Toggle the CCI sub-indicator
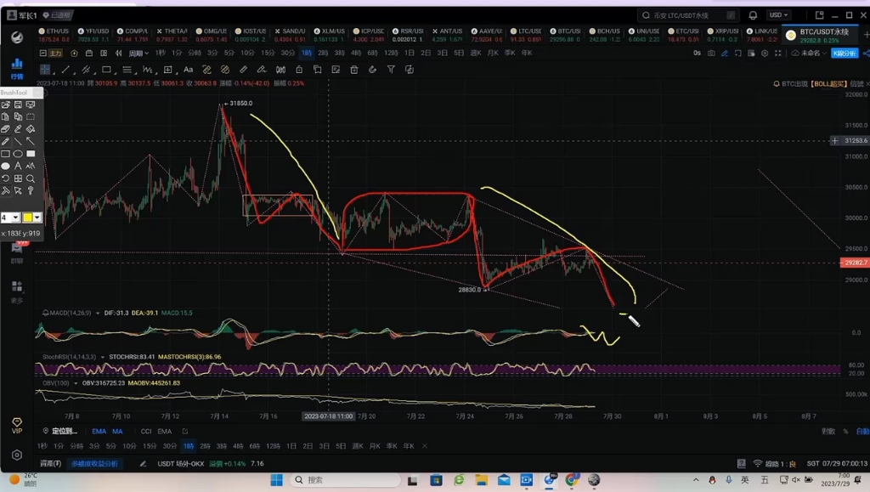 pos(145,432)
